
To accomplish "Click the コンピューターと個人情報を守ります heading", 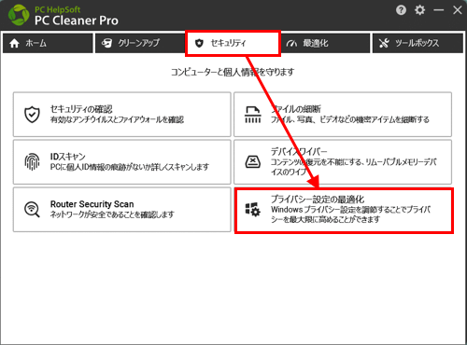I will (233, 72).
